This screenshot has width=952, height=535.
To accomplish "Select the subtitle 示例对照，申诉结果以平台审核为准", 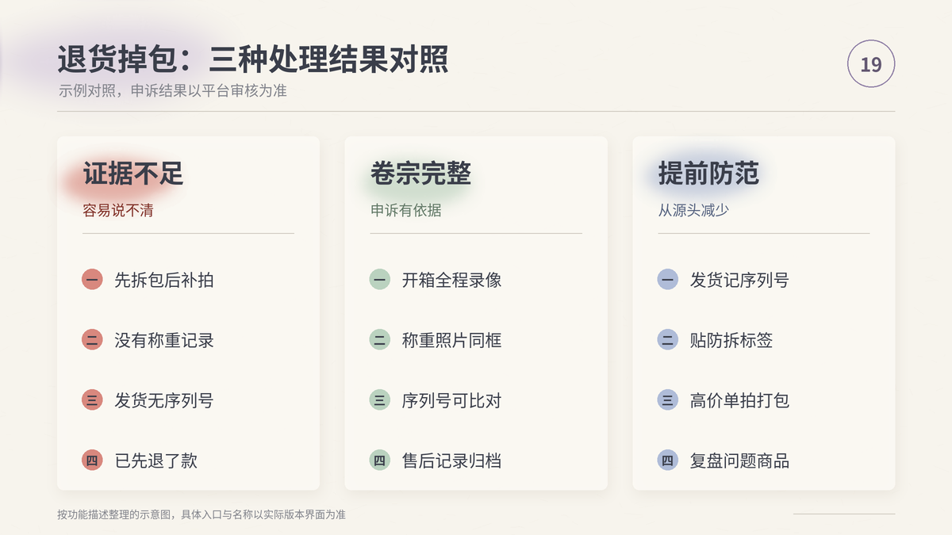I will (172, 91).
